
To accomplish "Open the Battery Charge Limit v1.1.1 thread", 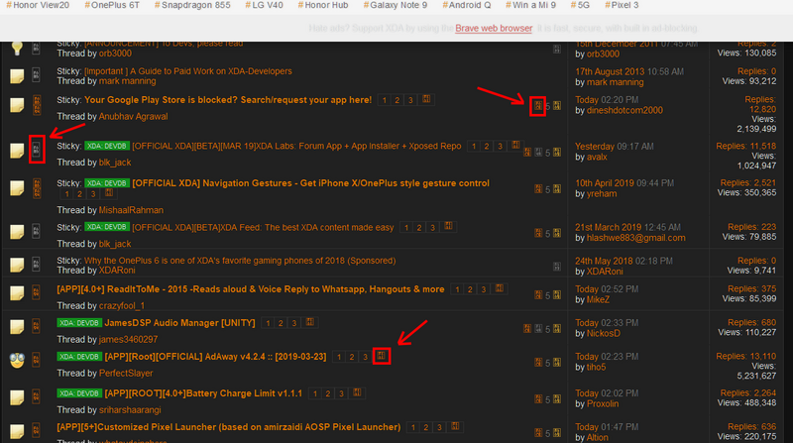I will tap(203, 393).
